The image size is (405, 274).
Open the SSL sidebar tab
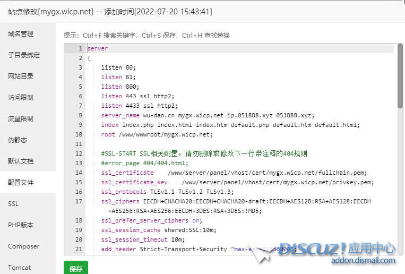(x=13, y=204)
